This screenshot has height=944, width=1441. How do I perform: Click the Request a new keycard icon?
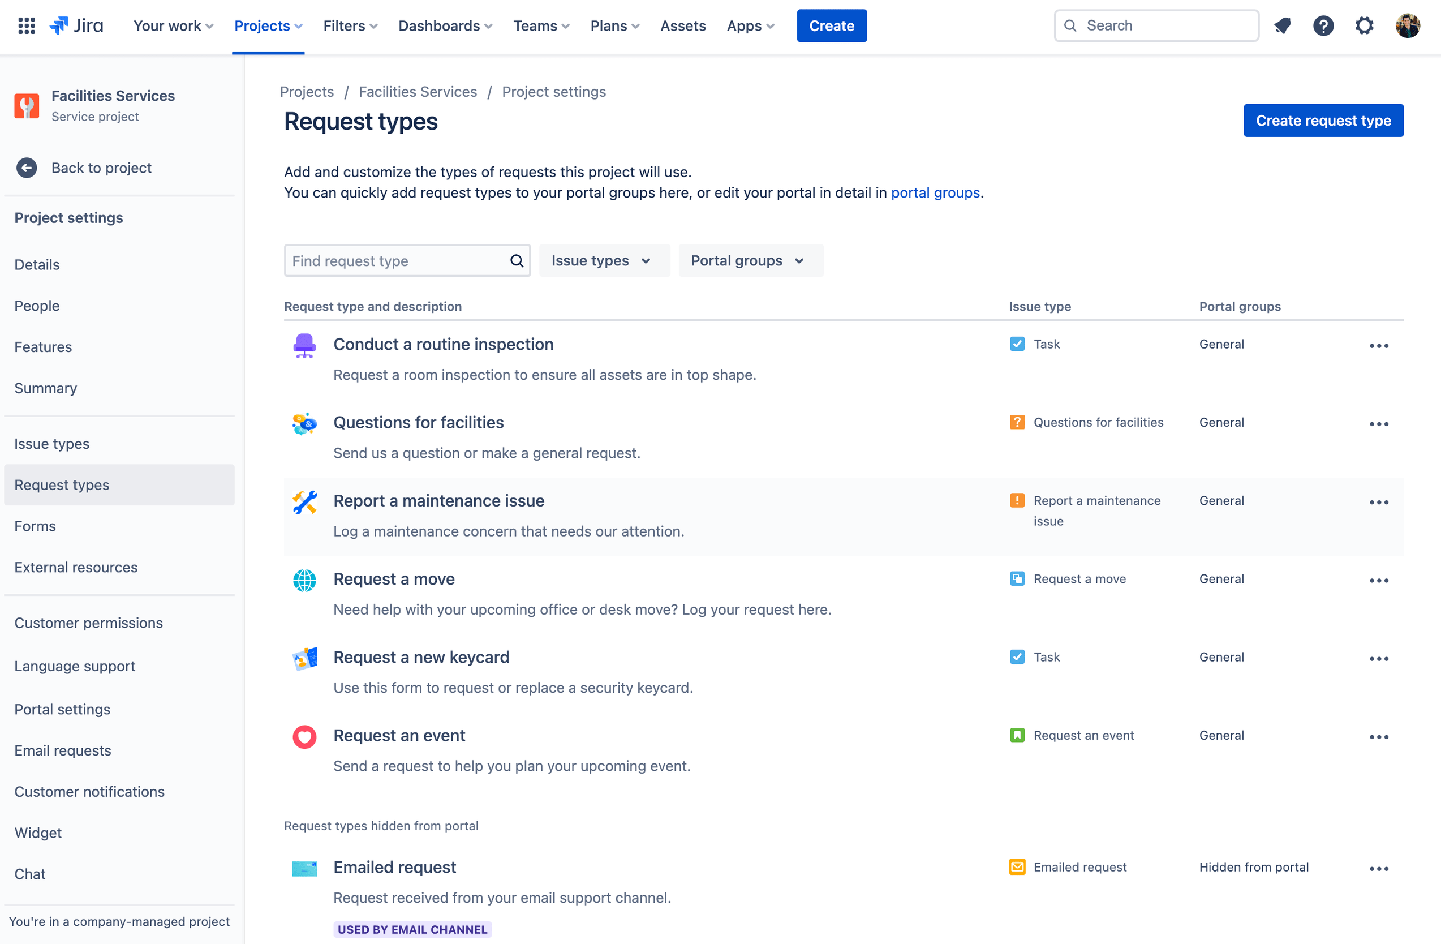click(x=304, y=658)
